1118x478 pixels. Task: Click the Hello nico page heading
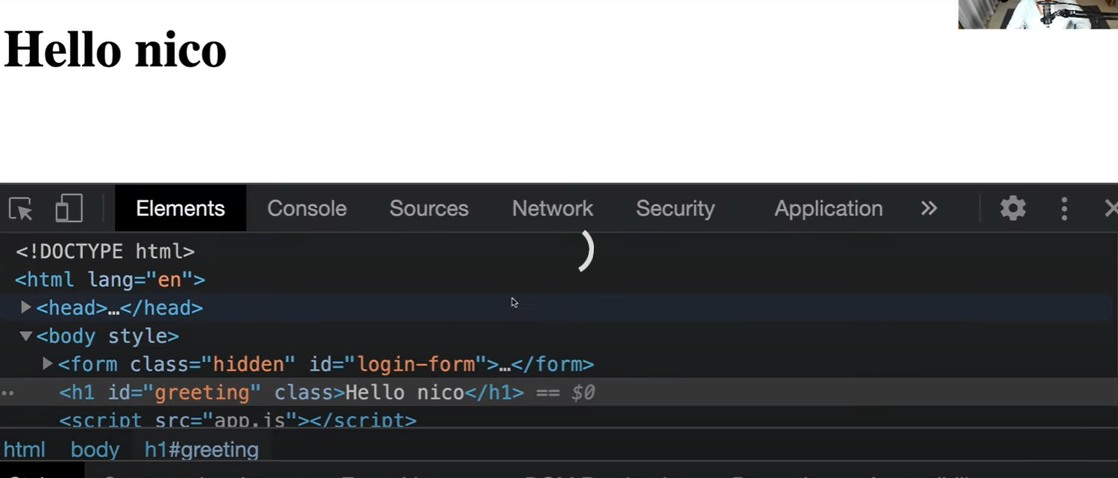click(x=115, y=49)
